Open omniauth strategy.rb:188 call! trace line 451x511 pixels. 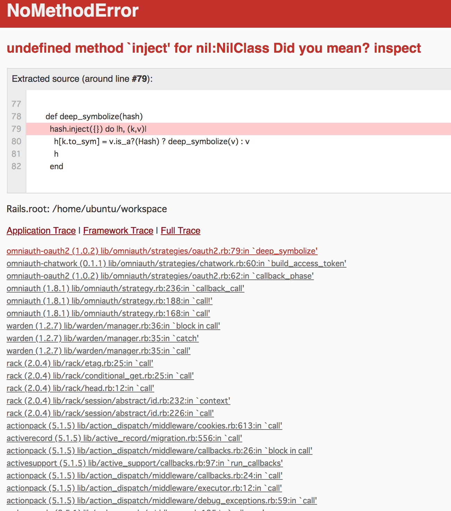click(109, 301)
